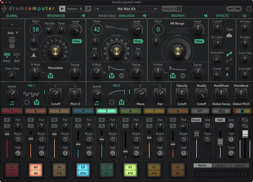Open the RND dropdown arrow
Image resolution: width=253 pixels, height=182 pixels.
point(17,33)
